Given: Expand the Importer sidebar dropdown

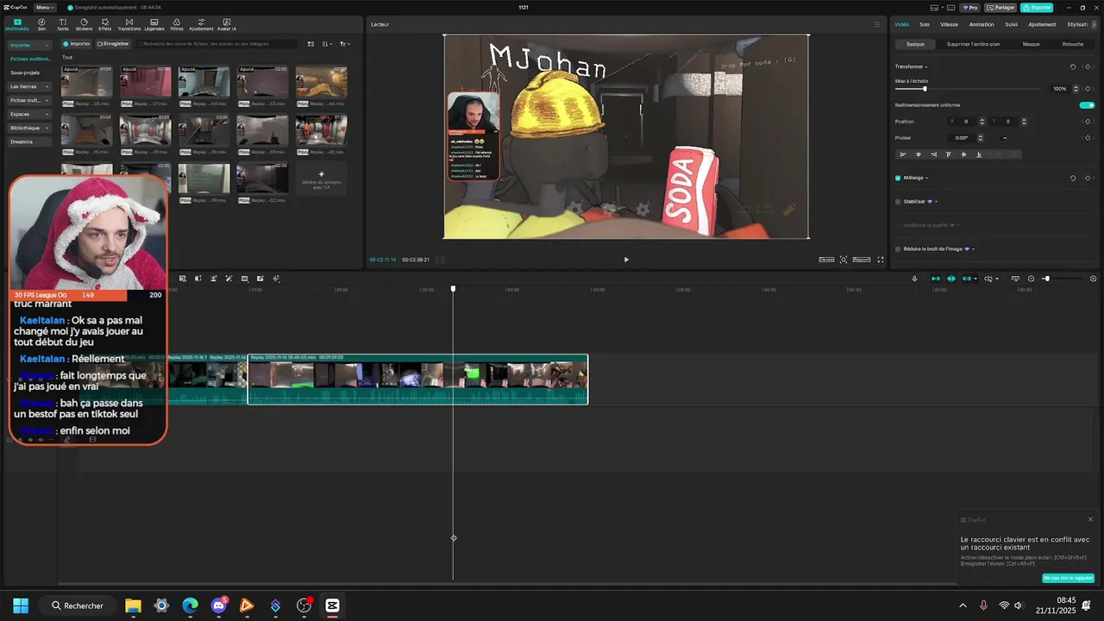Looking at the screenshot, I should pos(30,45).
